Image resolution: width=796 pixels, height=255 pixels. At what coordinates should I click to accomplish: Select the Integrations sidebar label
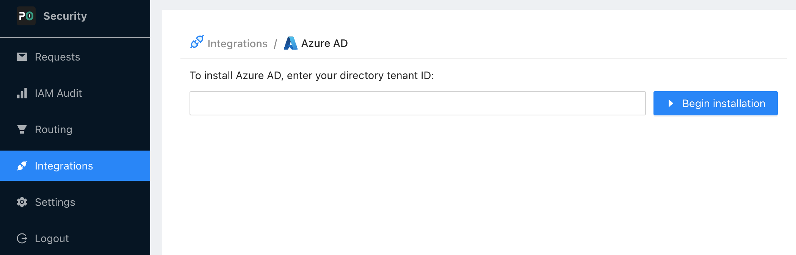tap(64, 166)
